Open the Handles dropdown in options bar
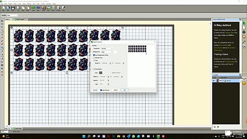This screenshot has width=247, height=139. tap(12, 15)
